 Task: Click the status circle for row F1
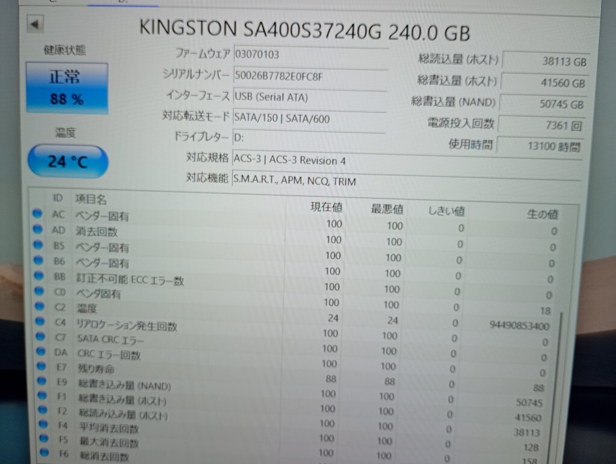(x=42, y=395)
